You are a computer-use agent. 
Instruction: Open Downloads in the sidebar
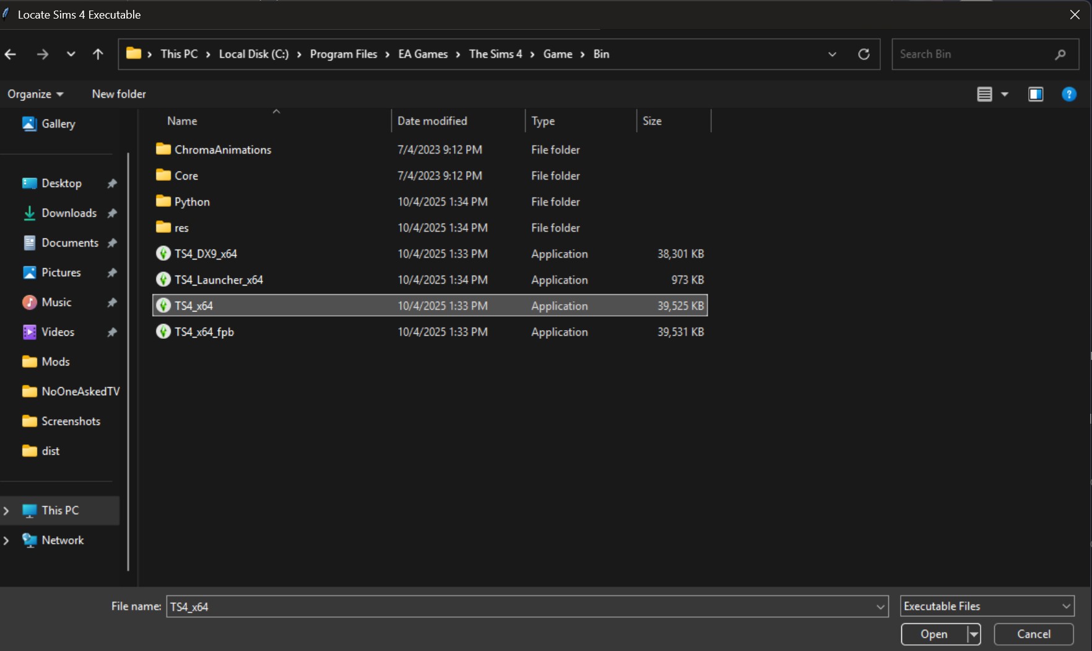pos(69,213)
